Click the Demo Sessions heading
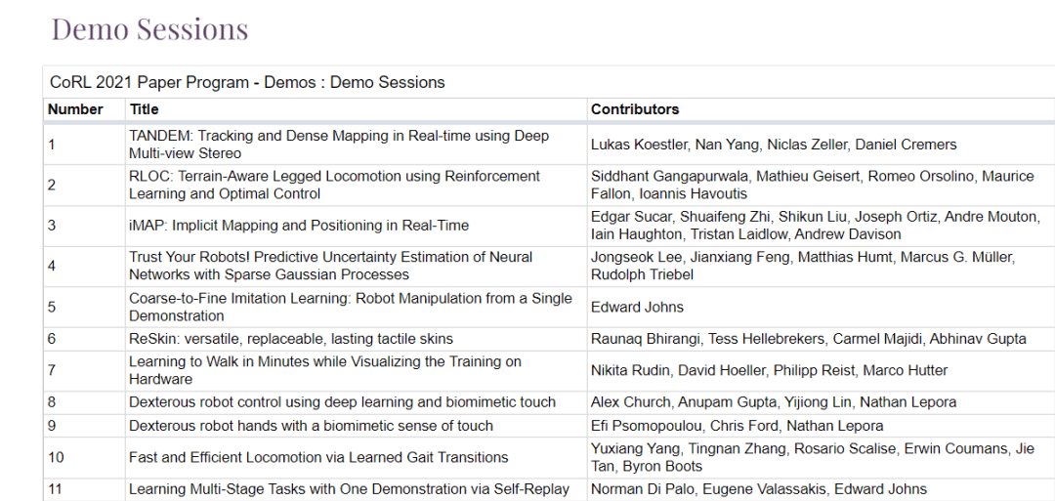Viewport: 1055px width, 501px height. pos(150,29)
